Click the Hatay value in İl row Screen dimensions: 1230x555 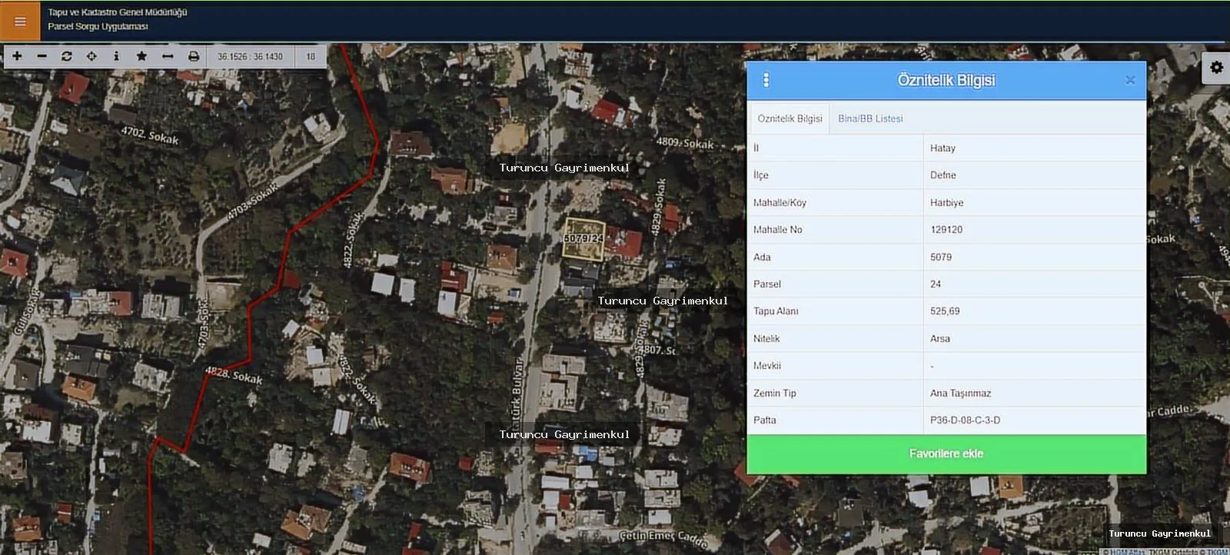point(942,148)
